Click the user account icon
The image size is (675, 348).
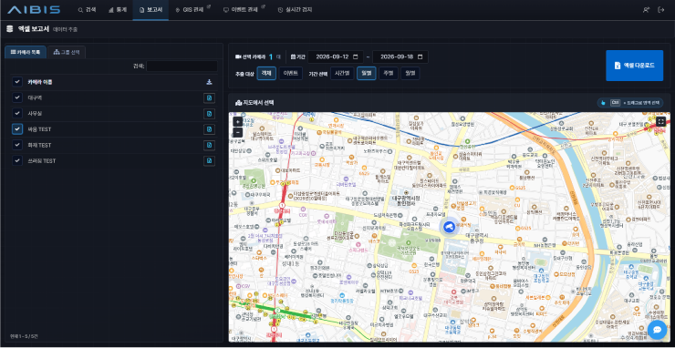click(646, 10)
